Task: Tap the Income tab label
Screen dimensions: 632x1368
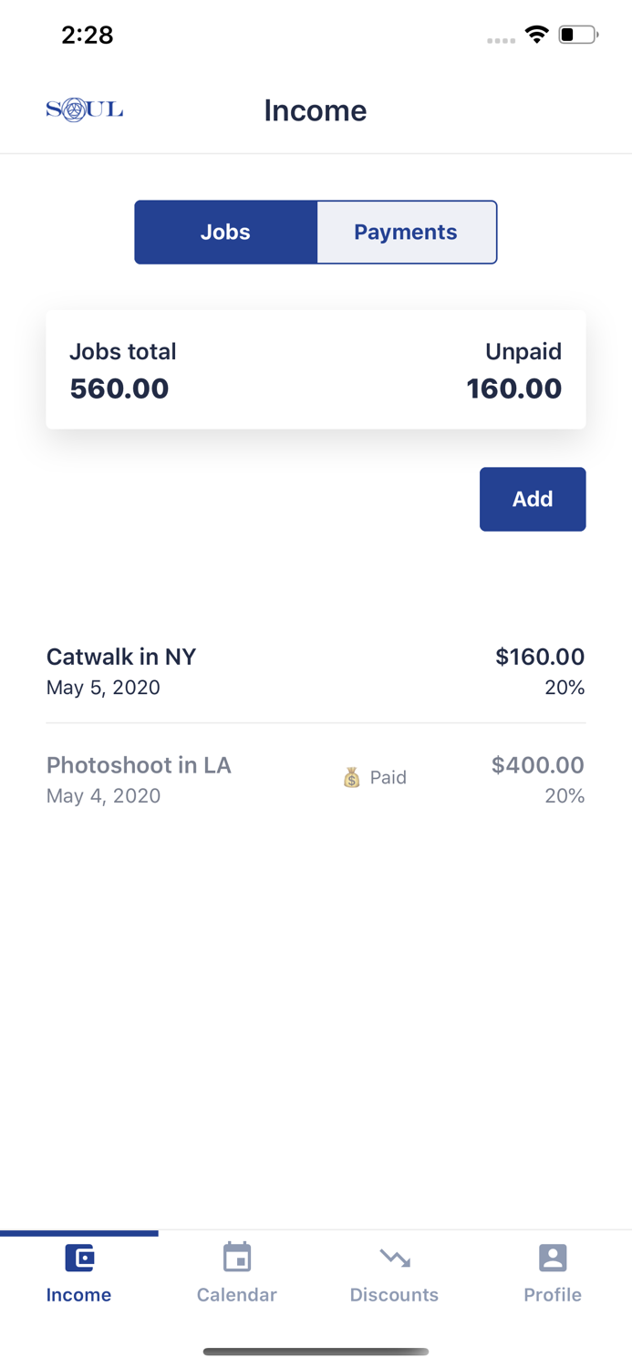Action: pos(79,1295)
